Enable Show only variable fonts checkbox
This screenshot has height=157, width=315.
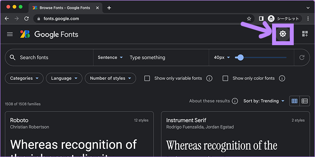click(x=147, y=78)
